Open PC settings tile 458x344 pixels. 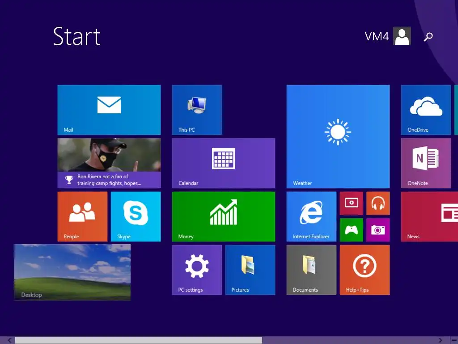[197, 270]
